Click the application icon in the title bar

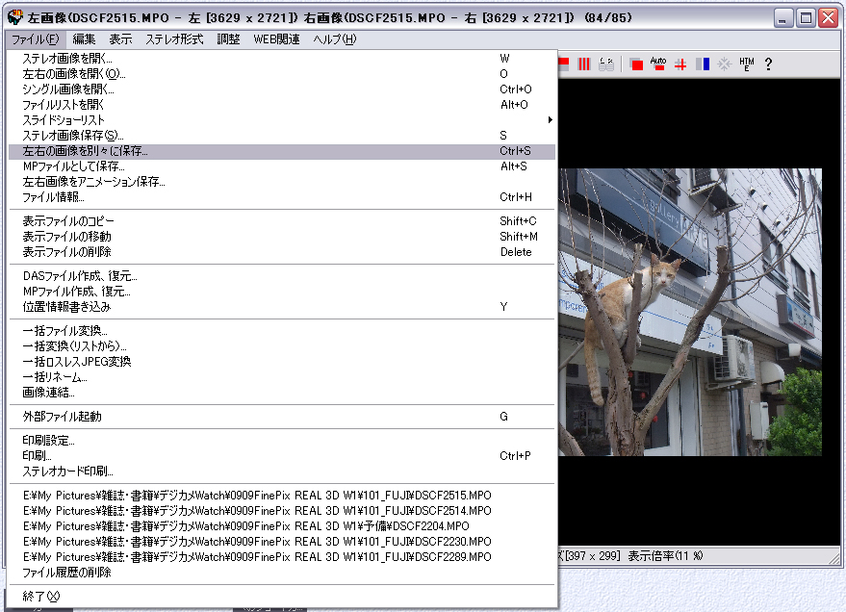pyautogui.click(x=15, y=15)
